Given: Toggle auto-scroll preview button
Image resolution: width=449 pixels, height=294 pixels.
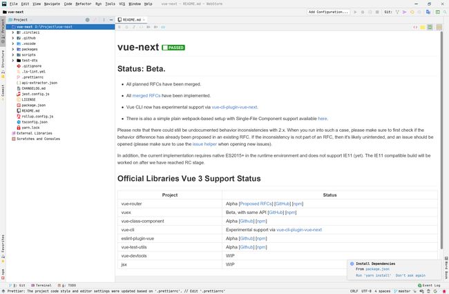Looking at the screenshot, I should [439, 27].
